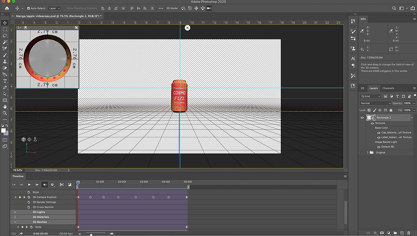The height and width of the screenshot is (236, 417).
Task: Toggle visibility of Default IBL
Action: point(379,147)
